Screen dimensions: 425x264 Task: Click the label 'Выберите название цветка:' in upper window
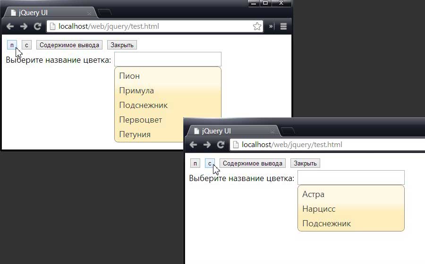[59, 60]
